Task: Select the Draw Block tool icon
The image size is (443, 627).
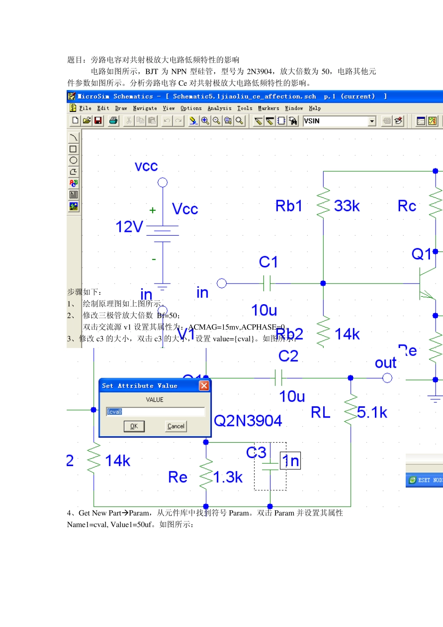Action: [x=281, y=121]
